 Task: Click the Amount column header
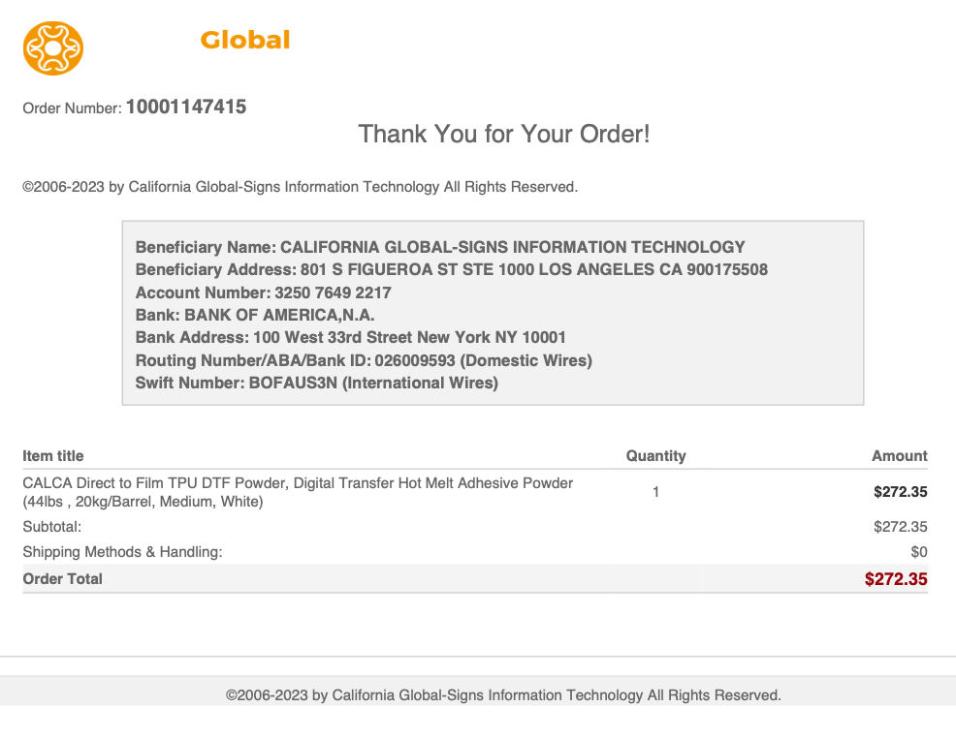coord(900,455)
